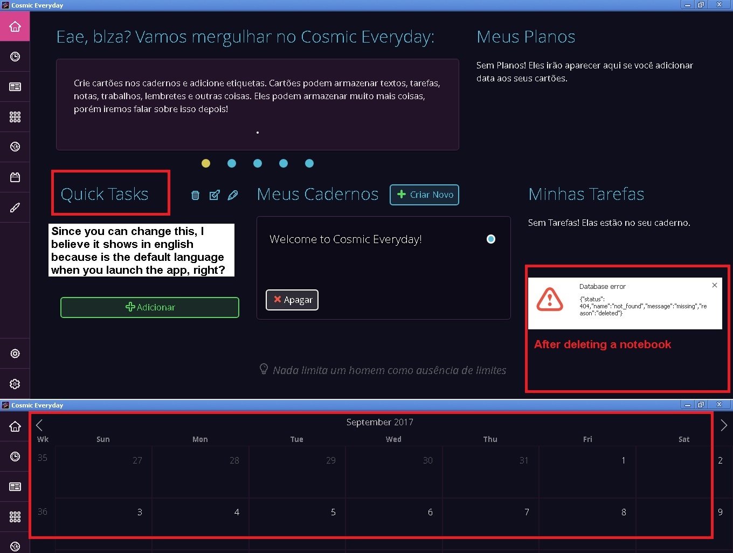Viewport: 733px width, 553px height.
Task: Click the notebook color circle indicator
Action: pos(491,239)
